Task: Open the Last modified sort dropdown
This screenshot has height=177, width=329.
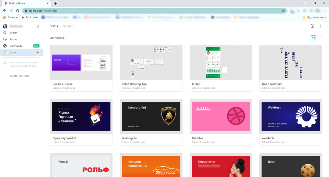Action: 58,38
